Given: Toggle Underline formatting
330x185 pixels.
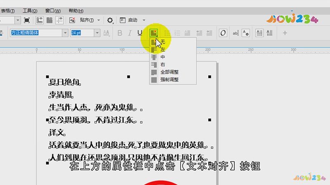Looking at the screenshot, I should click(140, 33).
